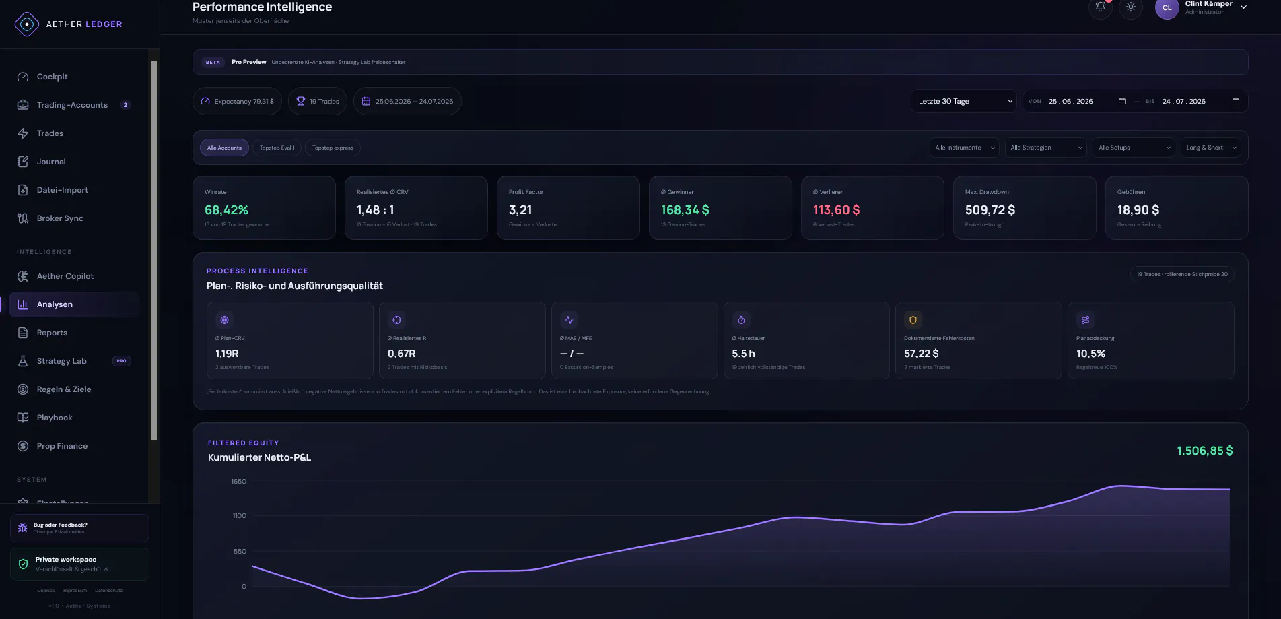Click the 25.06.2026 – 24.07.2026 date chip
The height and width of the screenshot is (619, 1281).
click(407, 102)
